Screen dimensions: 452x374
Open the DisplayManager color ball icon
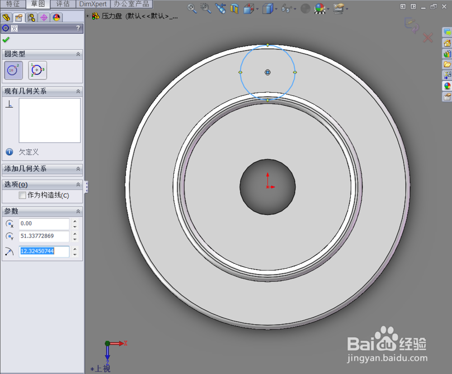56,18
